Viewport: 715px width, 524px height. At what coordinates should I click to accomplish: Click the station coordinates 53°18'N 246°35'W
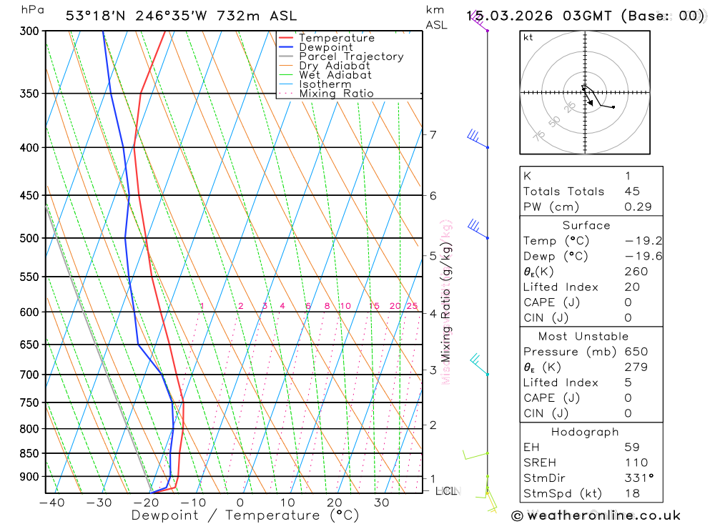pos(137,16)
